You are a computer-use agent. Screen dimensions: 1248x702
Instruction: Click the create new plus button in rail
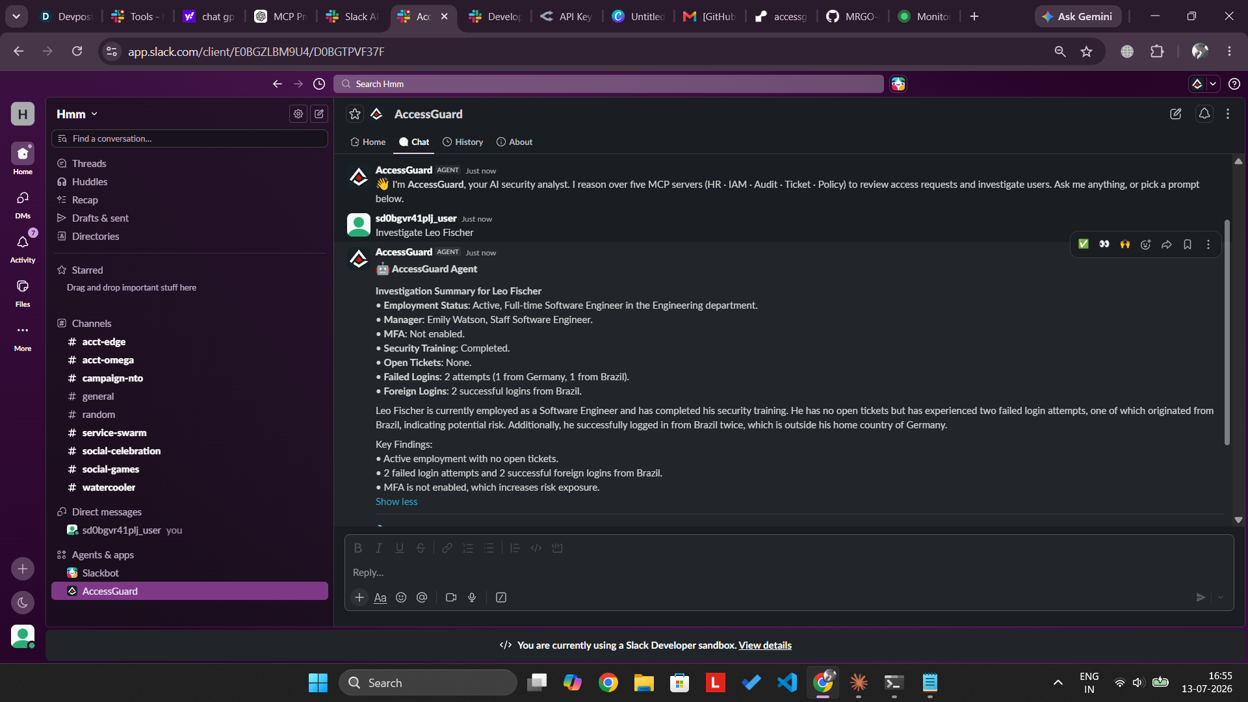23,569
